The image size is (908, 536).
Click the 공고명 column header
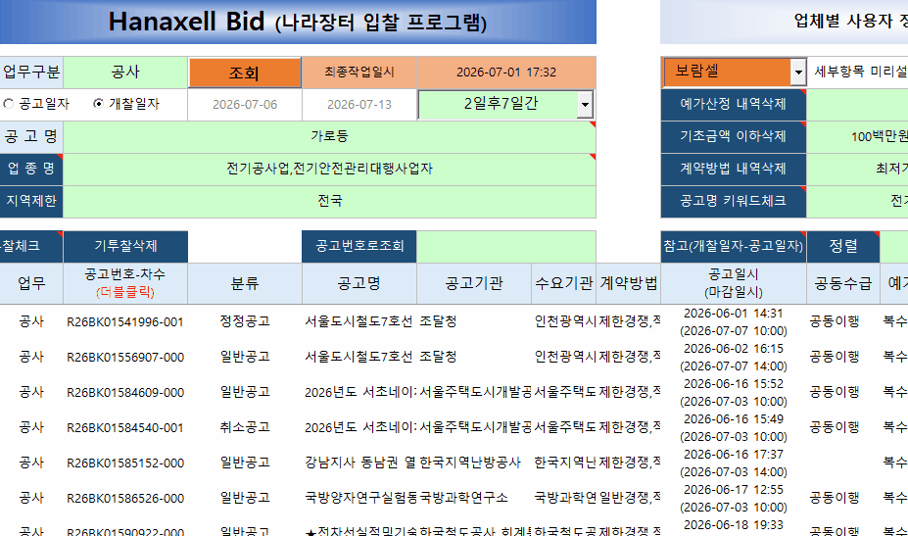pos(359,283)
